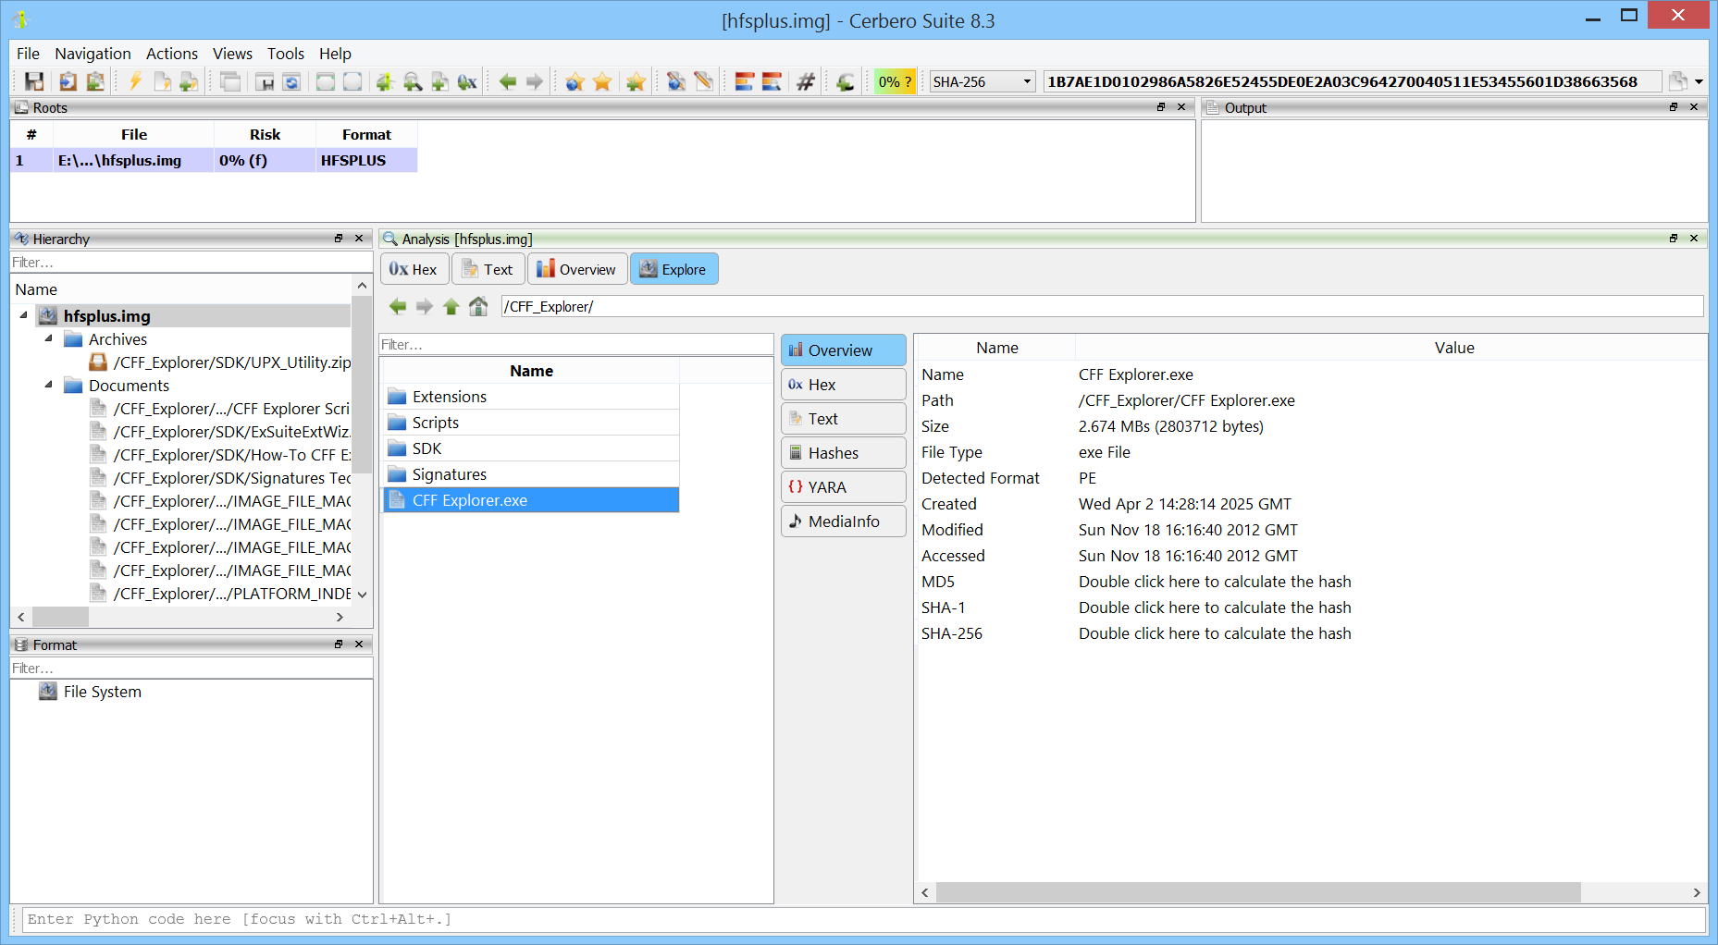The image size is (1718, 945).
Task: Click the page with globe toolbar icon
Action: click(x=676, y=81)
